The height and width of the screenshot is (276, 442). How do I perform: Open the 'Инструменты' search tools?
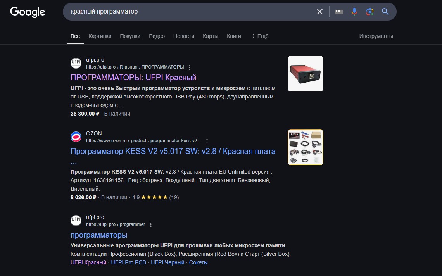coord(376,36)
